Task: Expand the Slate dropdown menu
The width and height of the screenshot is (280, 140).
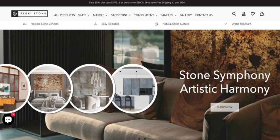Action: (x=84, y=15)
